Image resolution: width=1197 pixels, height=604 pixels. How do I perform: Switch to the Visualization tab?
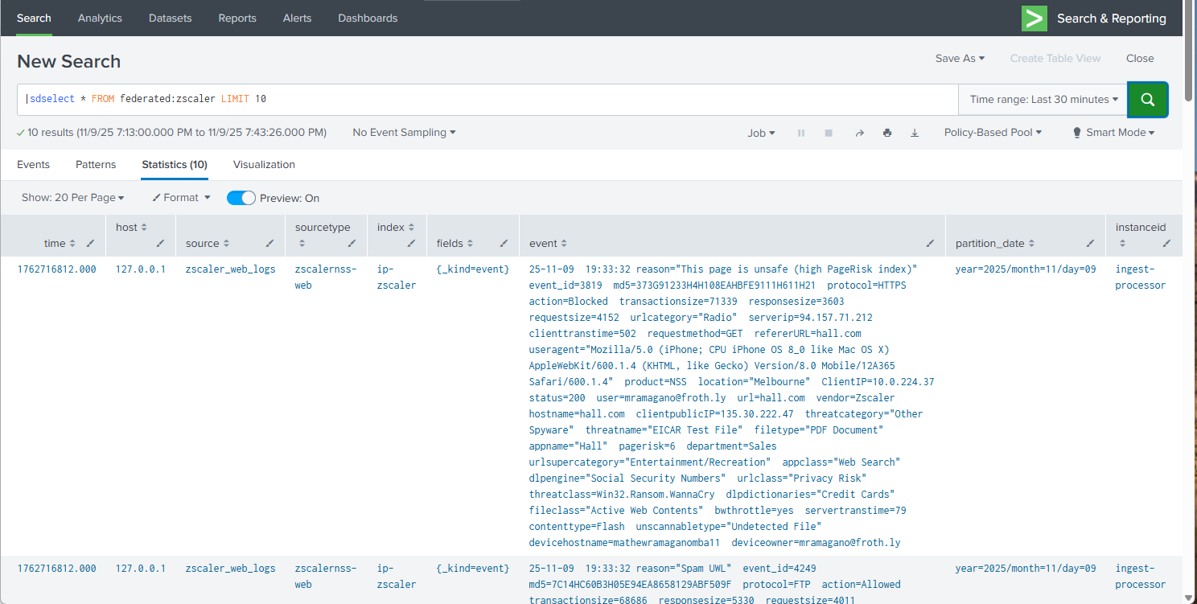264,165
